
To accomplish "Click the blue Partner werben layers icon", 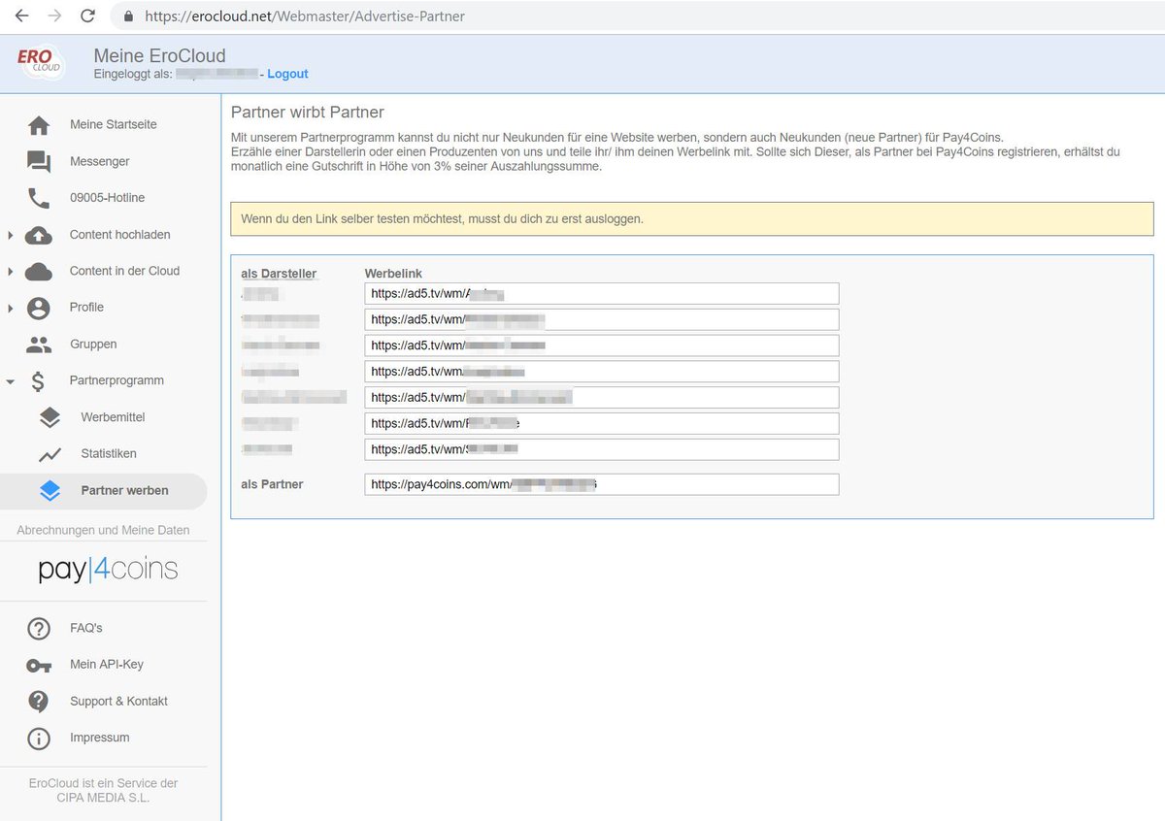I will click(x=50, y=491).
